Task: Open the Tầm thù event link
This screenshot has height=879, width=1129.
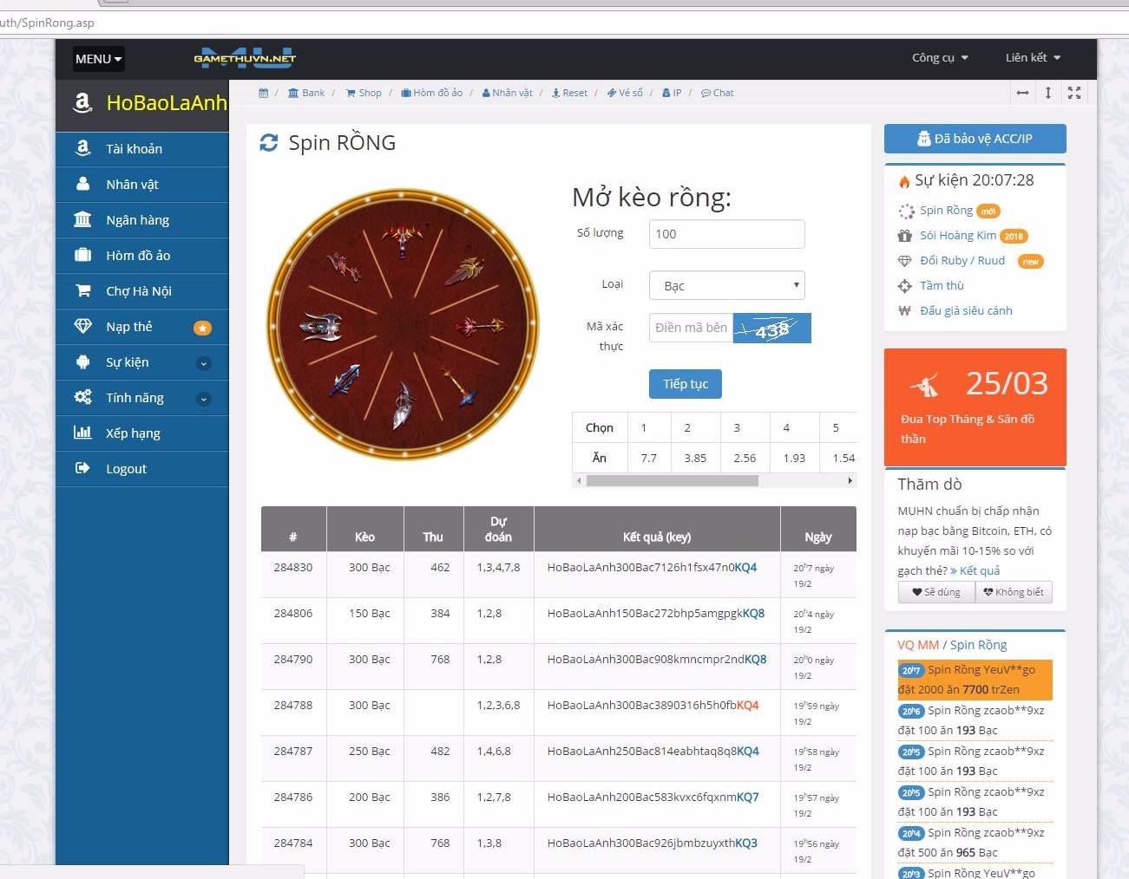Action: [x=942, y=286]
